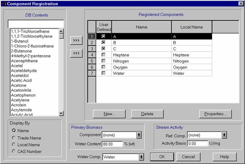The width and height of the screenshot is (245, 164).
Task: Open Primary Biomass Component dropdown
Action: (x=139, y=135)
